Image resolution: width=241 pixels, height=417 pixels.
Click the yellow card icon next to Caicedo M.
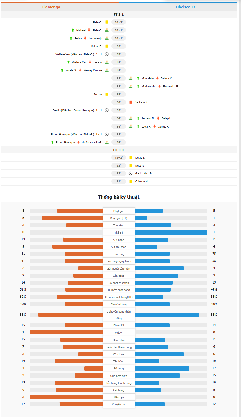(130, 181)
